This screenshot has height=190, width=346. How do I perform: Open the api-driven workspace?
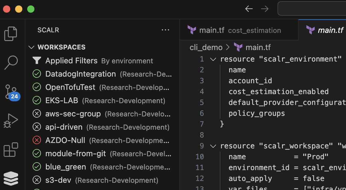(102, 127)
